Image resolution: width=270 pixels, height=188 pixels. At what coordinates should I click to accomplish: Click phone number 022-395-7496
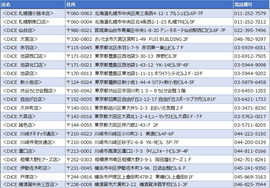pos(251,31)
